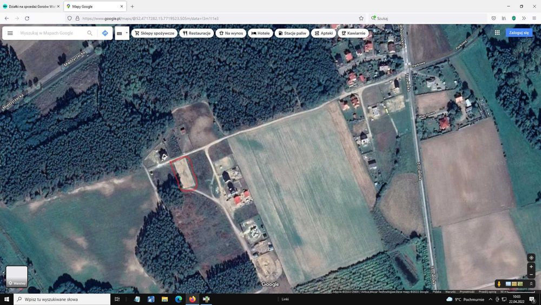541x305 pixels.
Task: Open directions with the blue arrow icon
Action: 105,33
